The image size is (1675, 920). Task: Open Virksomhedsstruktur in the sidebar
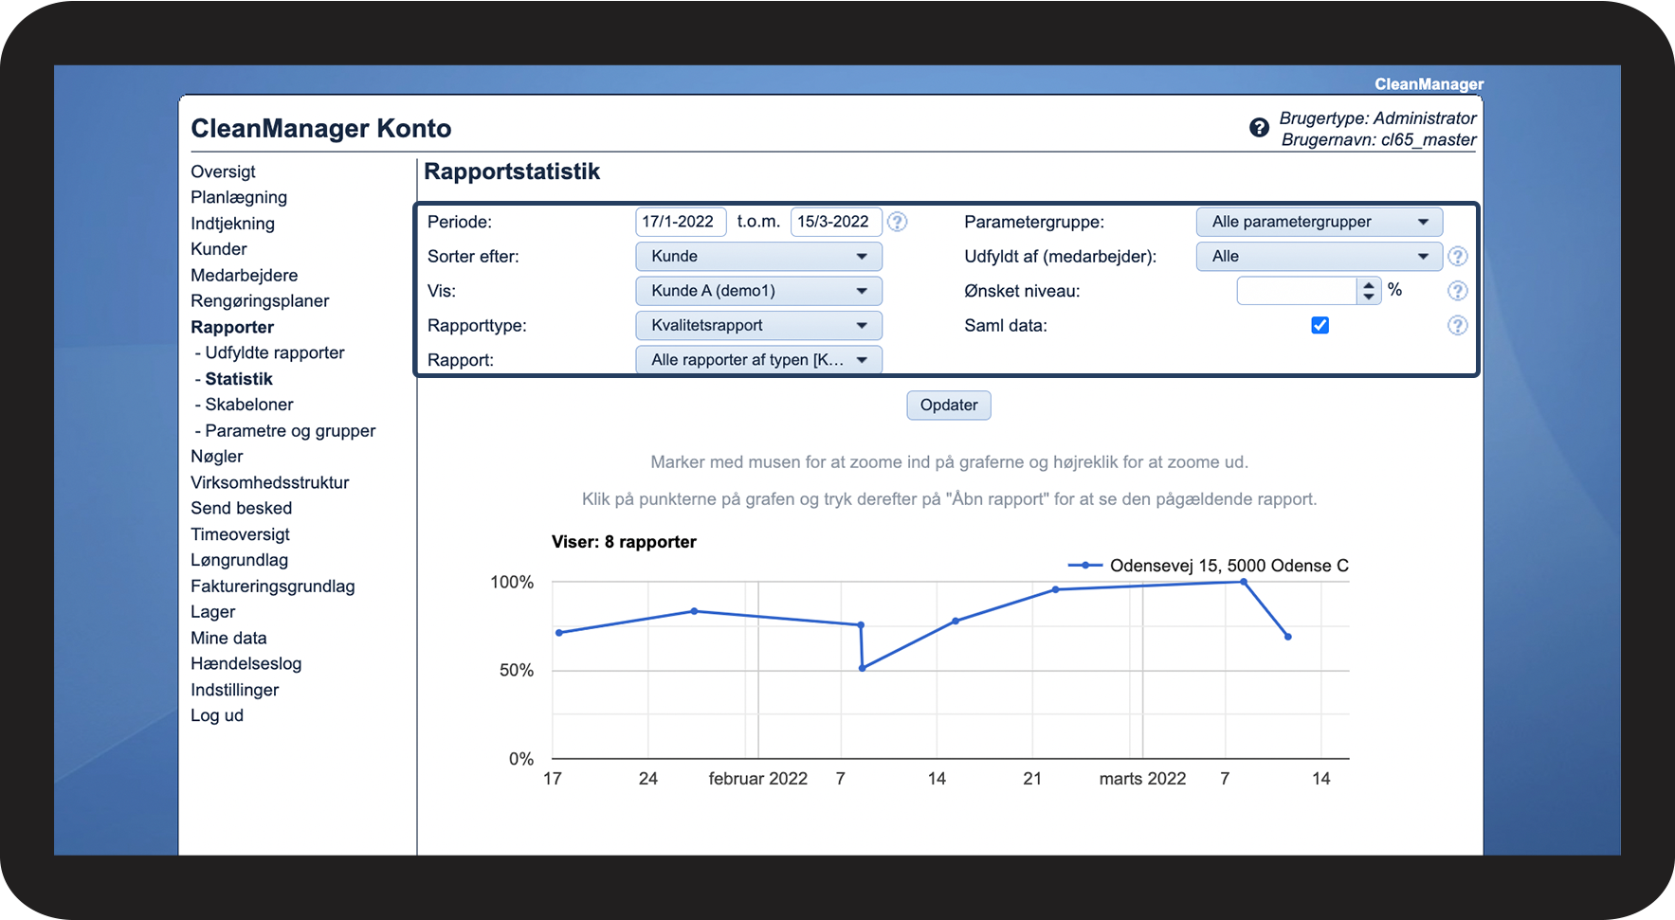[270, 482]
